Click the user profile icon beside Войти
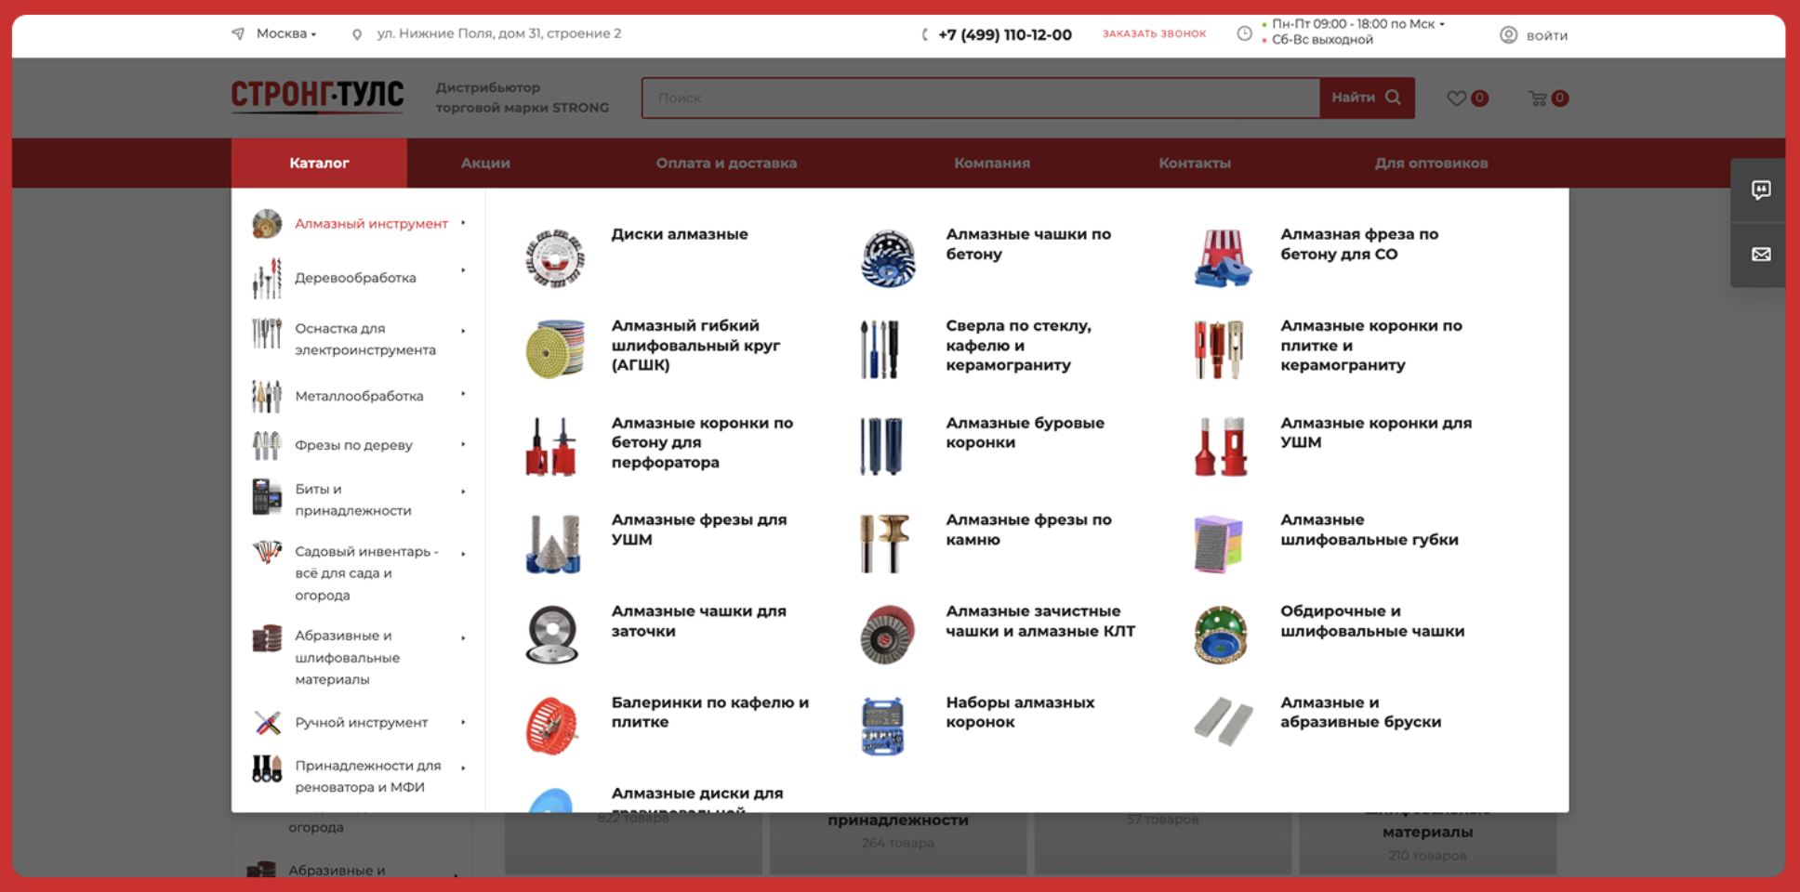The width and height of the screenshot is (1800, 892). 1508,35
